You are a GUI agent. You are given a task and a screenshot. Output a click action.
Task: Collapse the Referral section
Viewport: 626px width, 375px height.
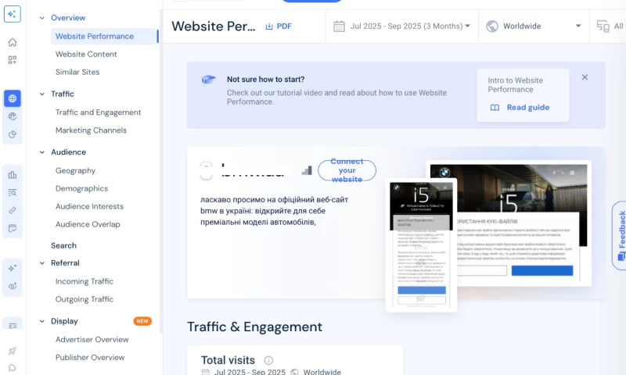click(x=42, y=263)
